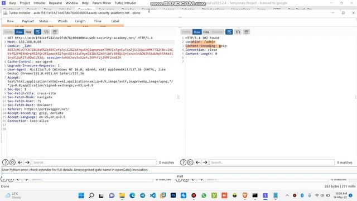Open the request search settings gear

pos(12,162)
